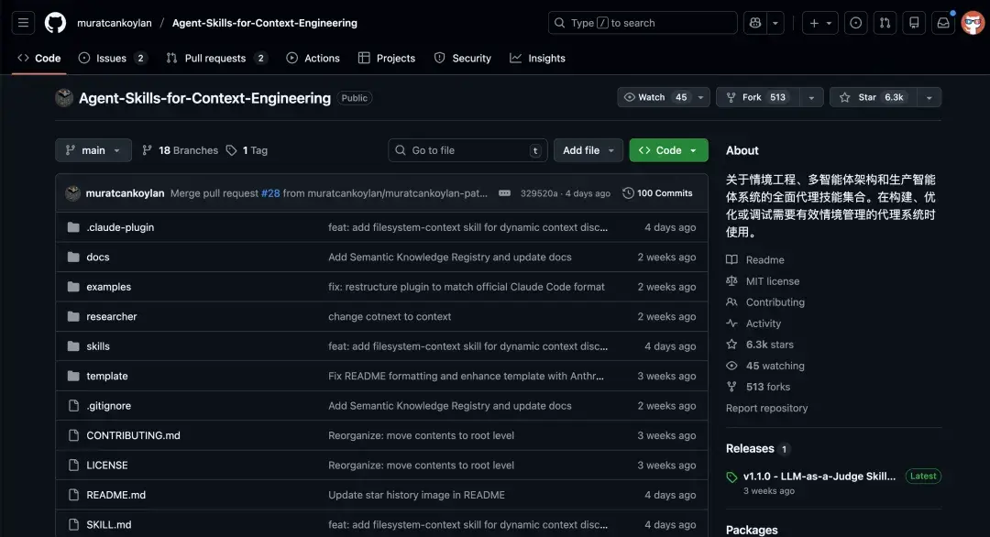The width and height of the screenshot is (990, 537).
Task: Open the pull requests icon in header
Action: pyautogui.click(x=884, y=23)
